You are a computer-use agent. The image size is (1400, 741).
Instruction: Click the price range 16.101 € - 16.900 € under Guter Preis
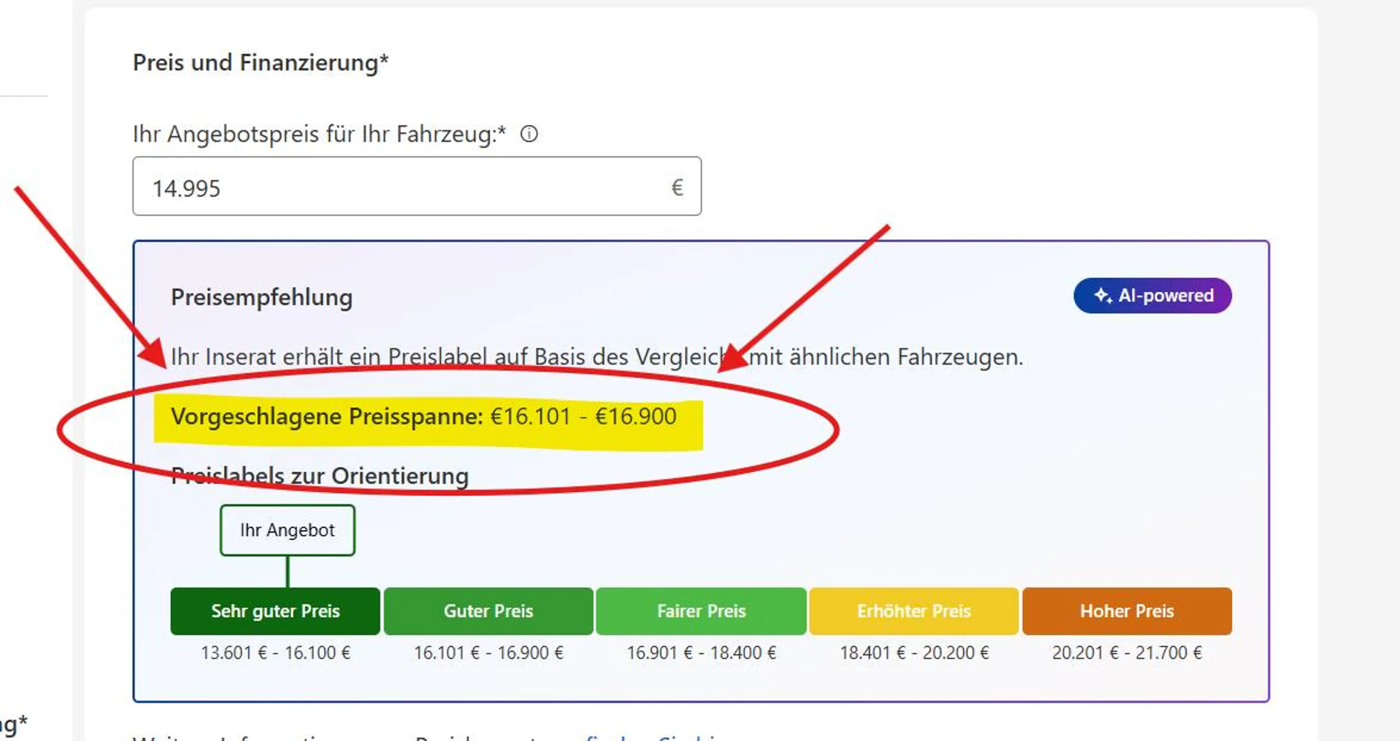[x=489, y=652]
